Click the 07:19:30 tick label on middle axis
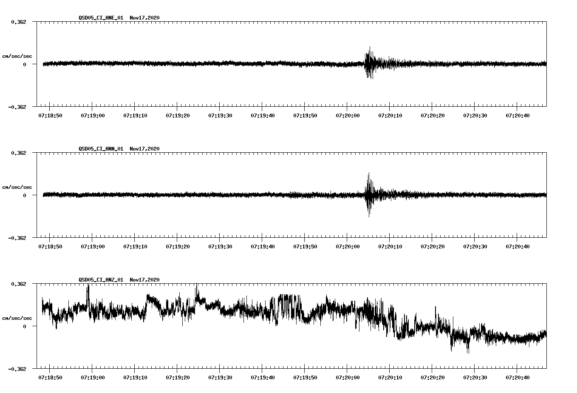The width and height of the screenshot is (577, 393). 219,245
